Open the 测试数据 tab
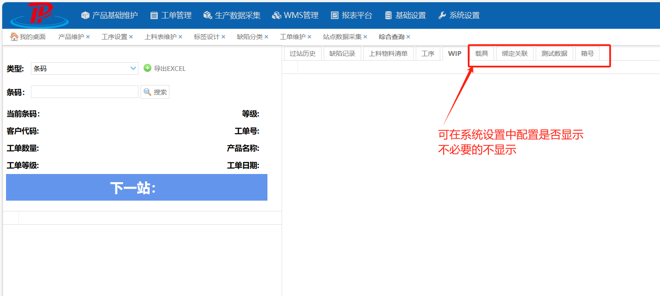 click(x=554, y=54)
